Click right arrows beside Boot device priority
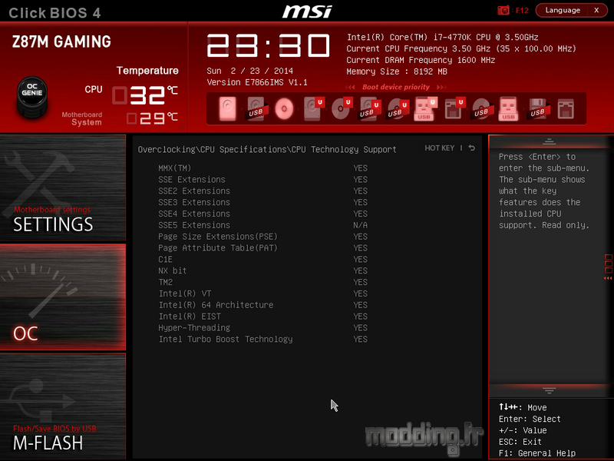Viewport: 614px width, 461px height. click(441, 87)
